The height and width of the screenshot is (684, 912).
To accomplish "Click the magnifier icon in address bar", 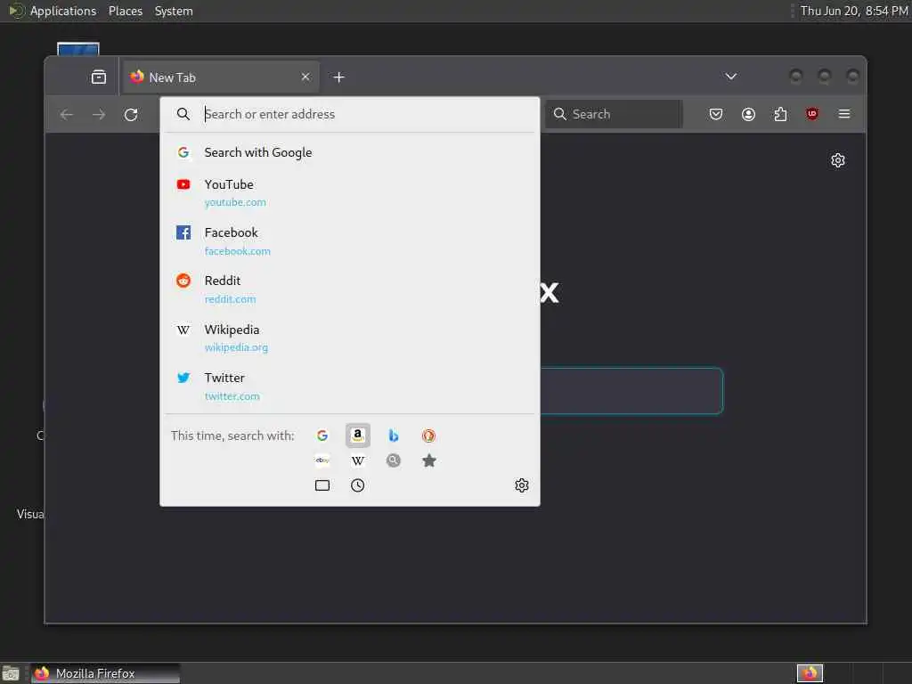I will (183, 114).
